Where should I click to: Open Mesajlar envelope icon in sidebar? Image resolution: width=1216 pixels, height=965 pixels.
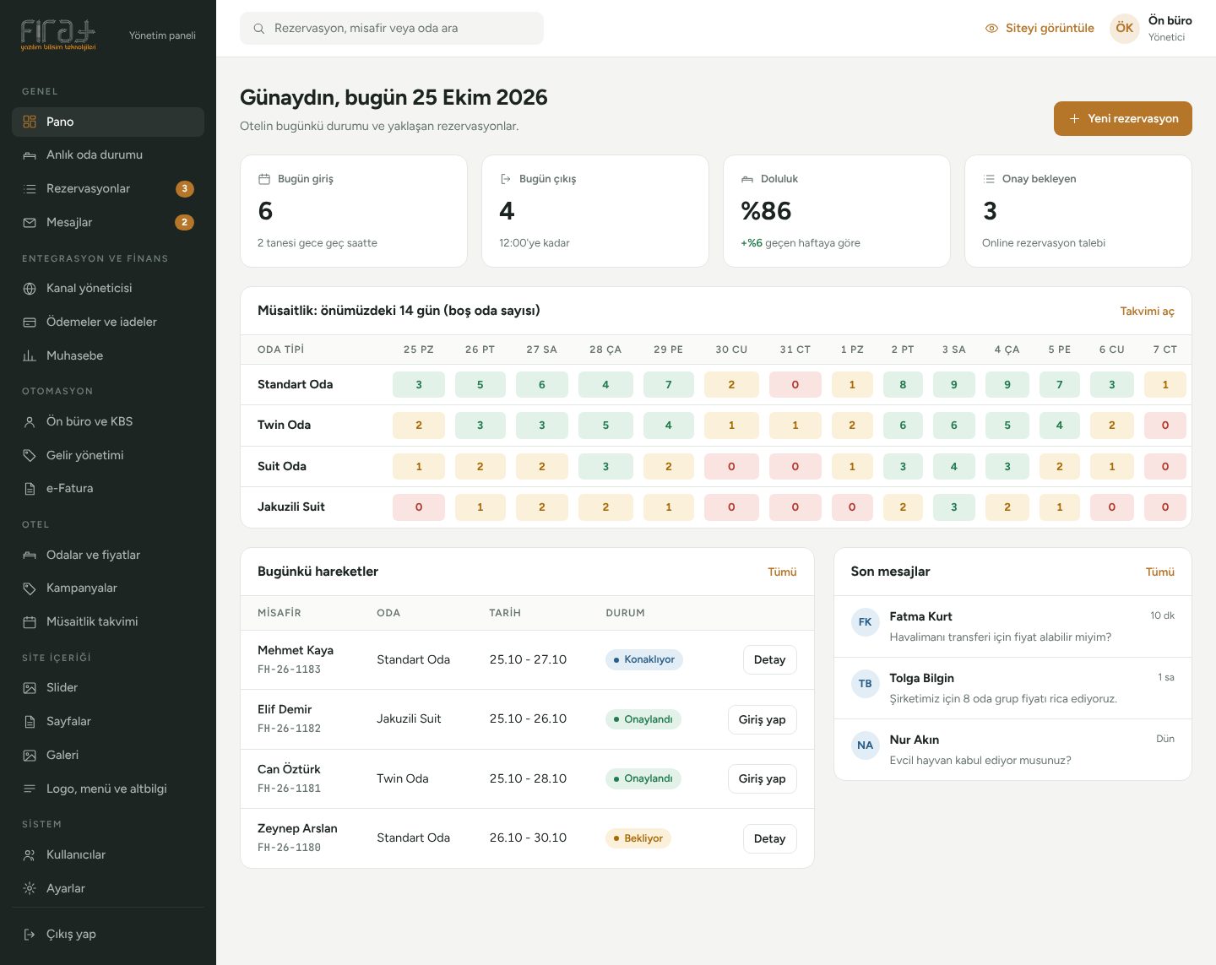click(30, 223)
